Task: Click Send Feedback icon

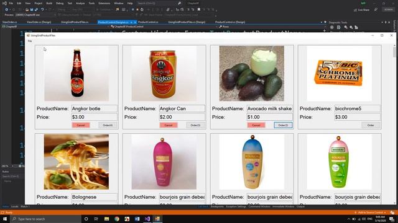Action: point(376,10)
